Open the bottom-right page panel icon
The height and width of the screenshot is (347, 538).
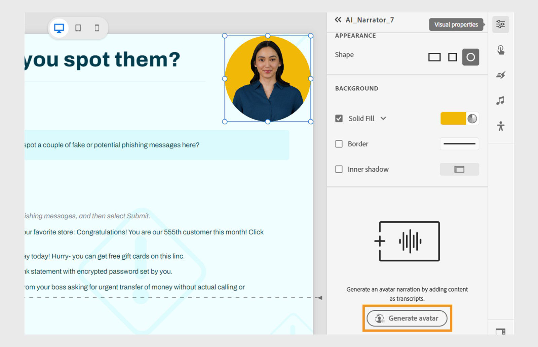500,331
